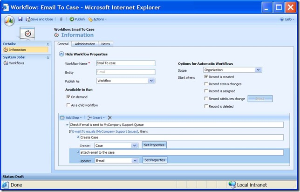This screenshot has height=192, width=300.
Task: Click the Dynamics CRM logo button
Action: click(x=9, y=20)
